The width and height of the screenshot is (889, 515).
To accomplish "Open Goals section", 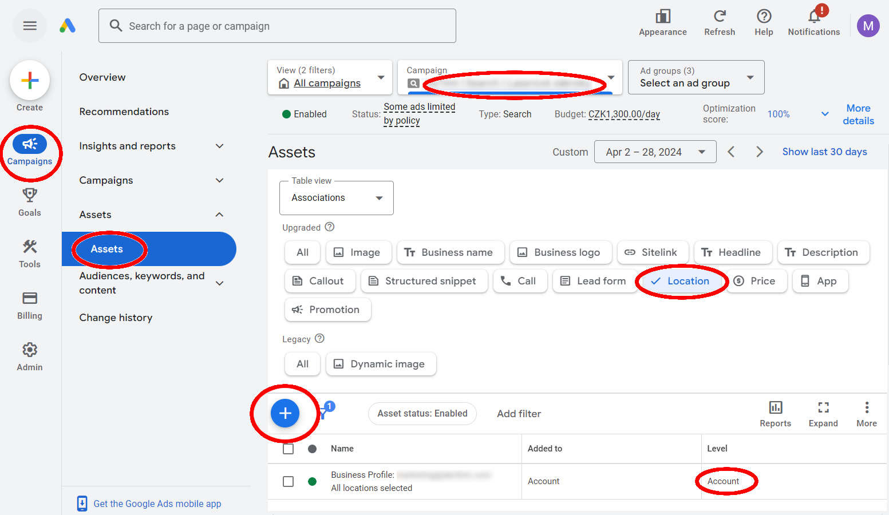I will tap(30, 203).
